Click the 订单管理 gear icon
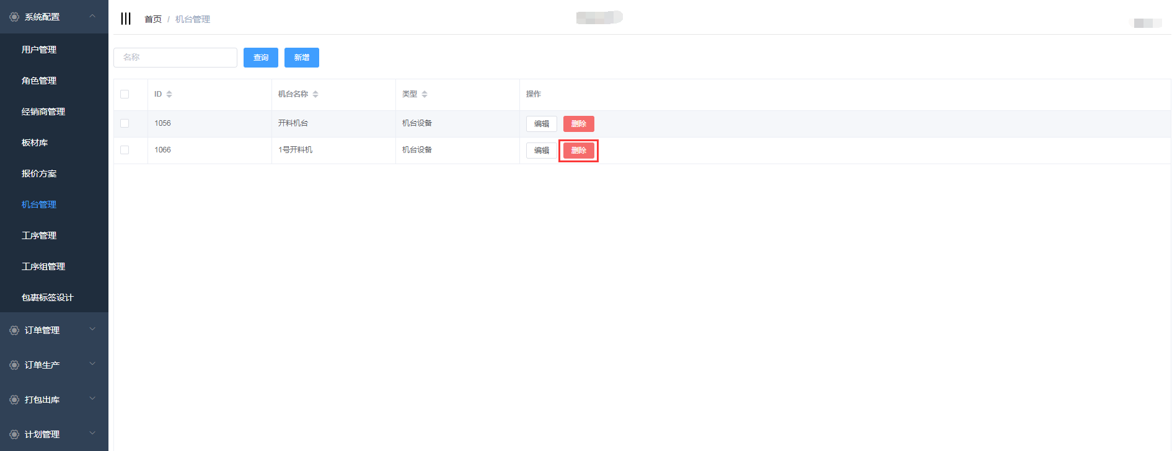Screen dimensions: 1172x451 point(14,330)
